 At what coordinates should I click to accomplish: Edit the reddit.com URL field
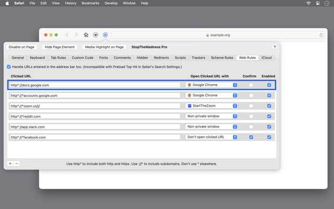click(x=95, y=116)
